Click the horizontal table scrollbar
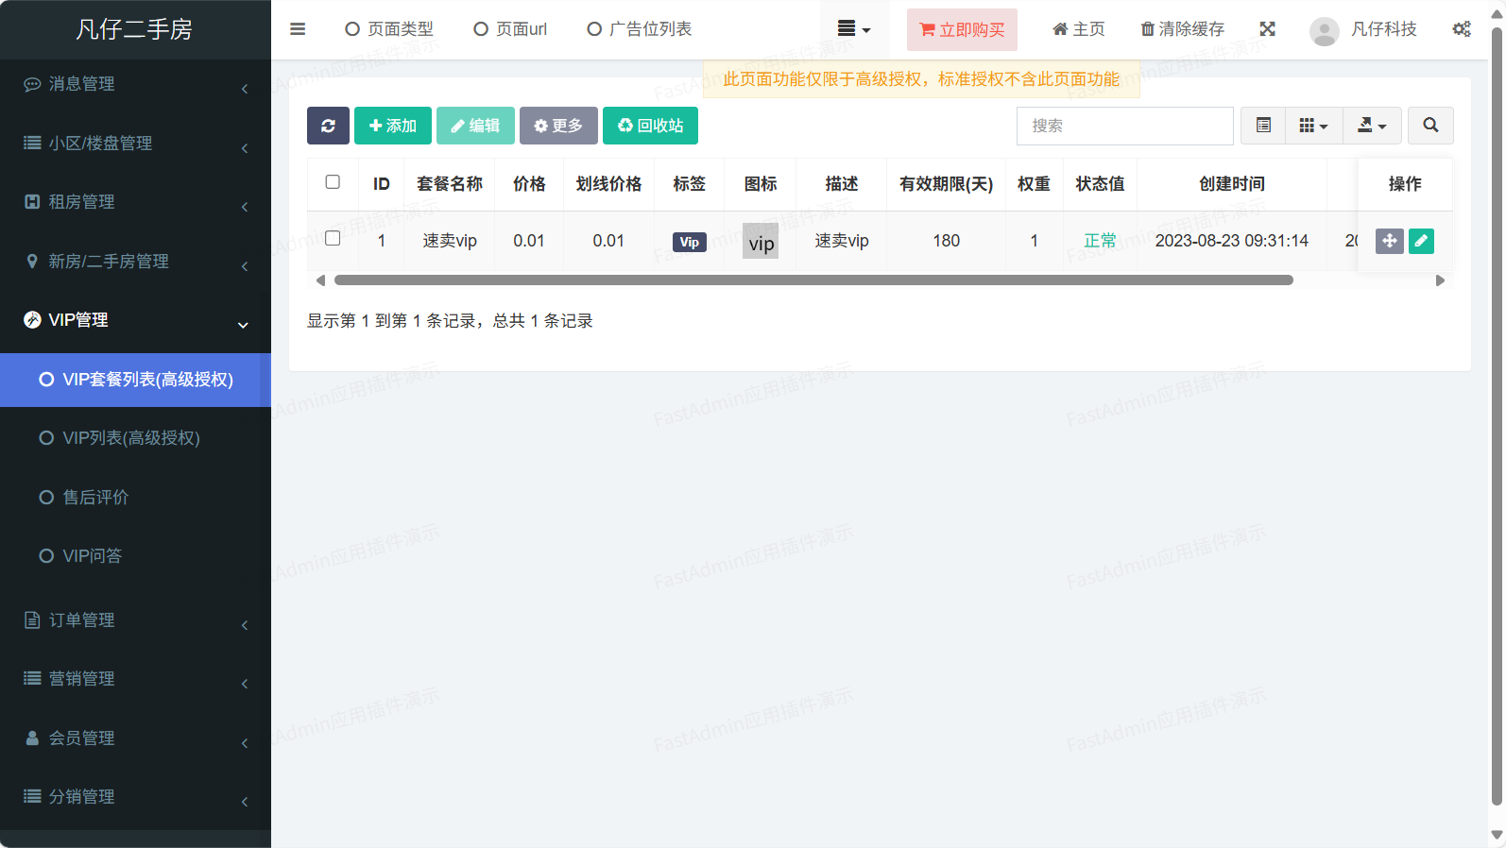The height and width of the screenshot is (848, 1506). click(813, 280)
